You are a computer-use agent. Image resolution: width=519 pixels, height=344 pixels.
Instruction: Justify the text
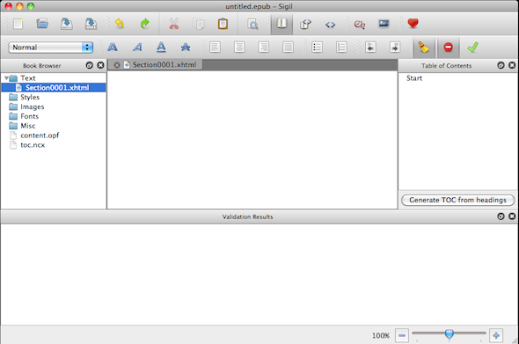point(288,47)
